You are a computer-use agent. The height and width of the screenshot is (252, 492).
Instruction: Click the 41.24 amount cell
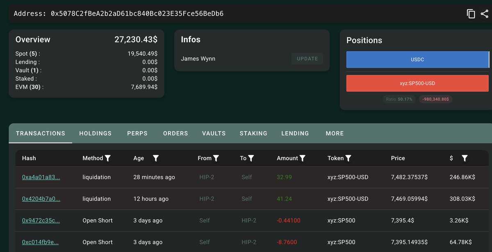tap(285, 199)
